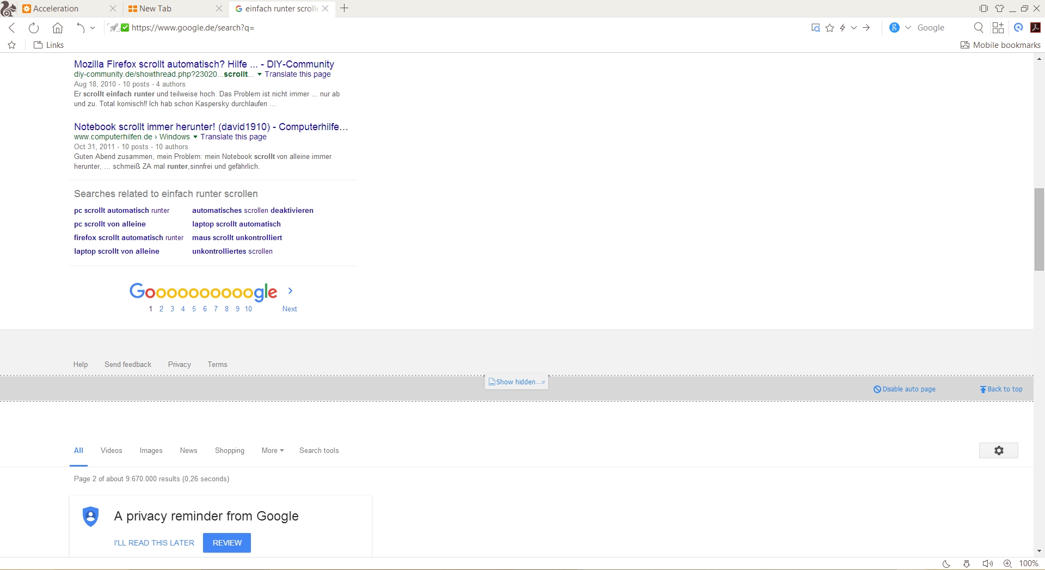Screen dimensions: 1045x570
Task: Open the Links bookmarks folder
Action: [x=48, y=45]
